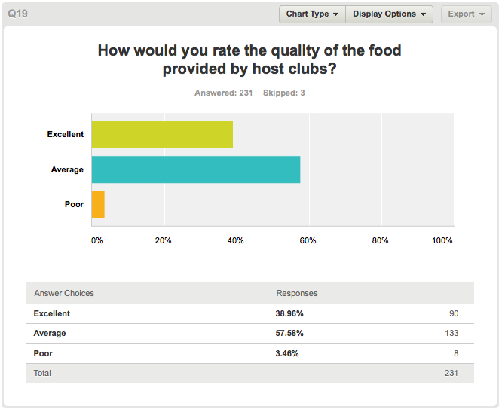This screenshot has height=412, width=502.
Task: Open the Export dropdown
Action: tap(466, 14)
